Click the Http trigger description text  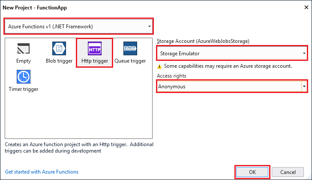click(x=79, y=147)
